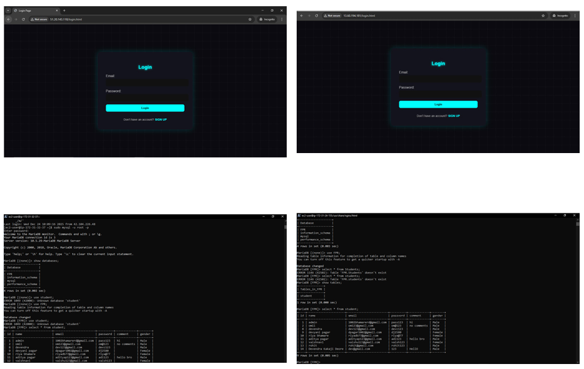Click cyan Login button on the 51.20.143.118 page
Screen dimensions: 584x369
coord(145,108)
